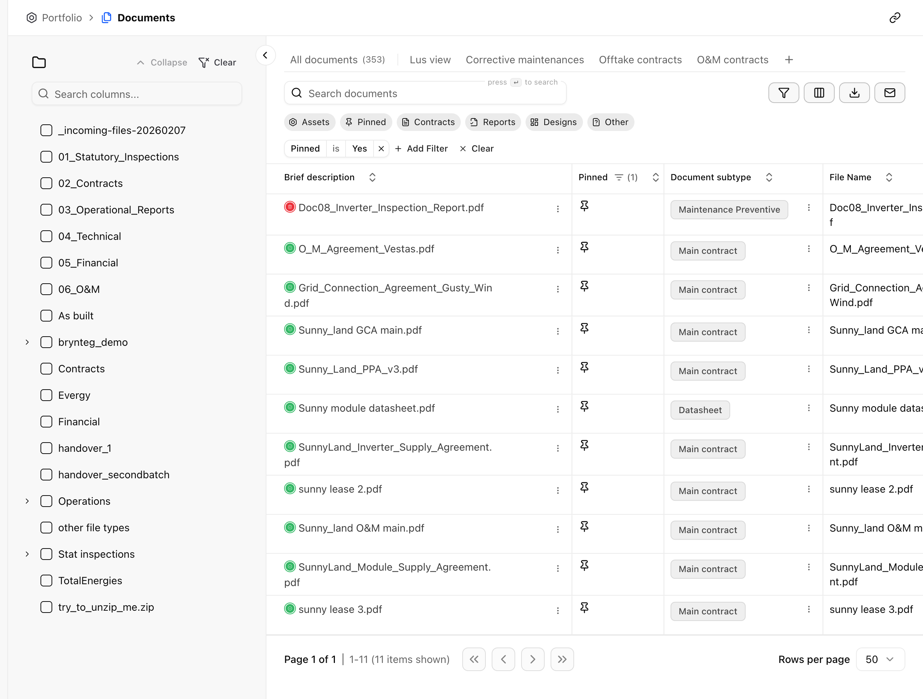Check the Evergy folder checkbox
Viewport: 923px width, 699px height.
(46, 395)
